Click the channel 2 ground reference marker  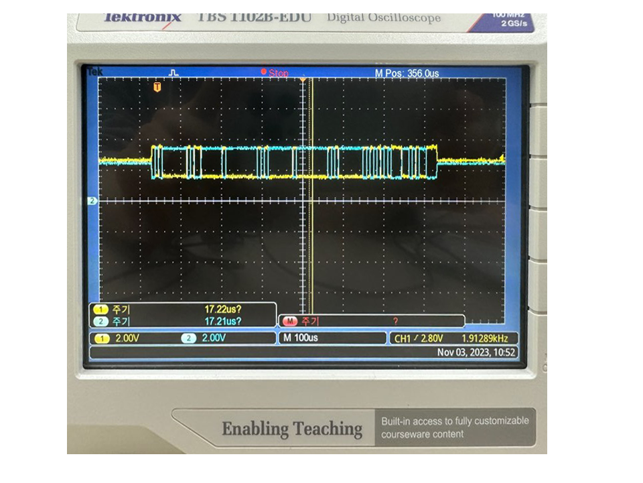click(92, 201)
